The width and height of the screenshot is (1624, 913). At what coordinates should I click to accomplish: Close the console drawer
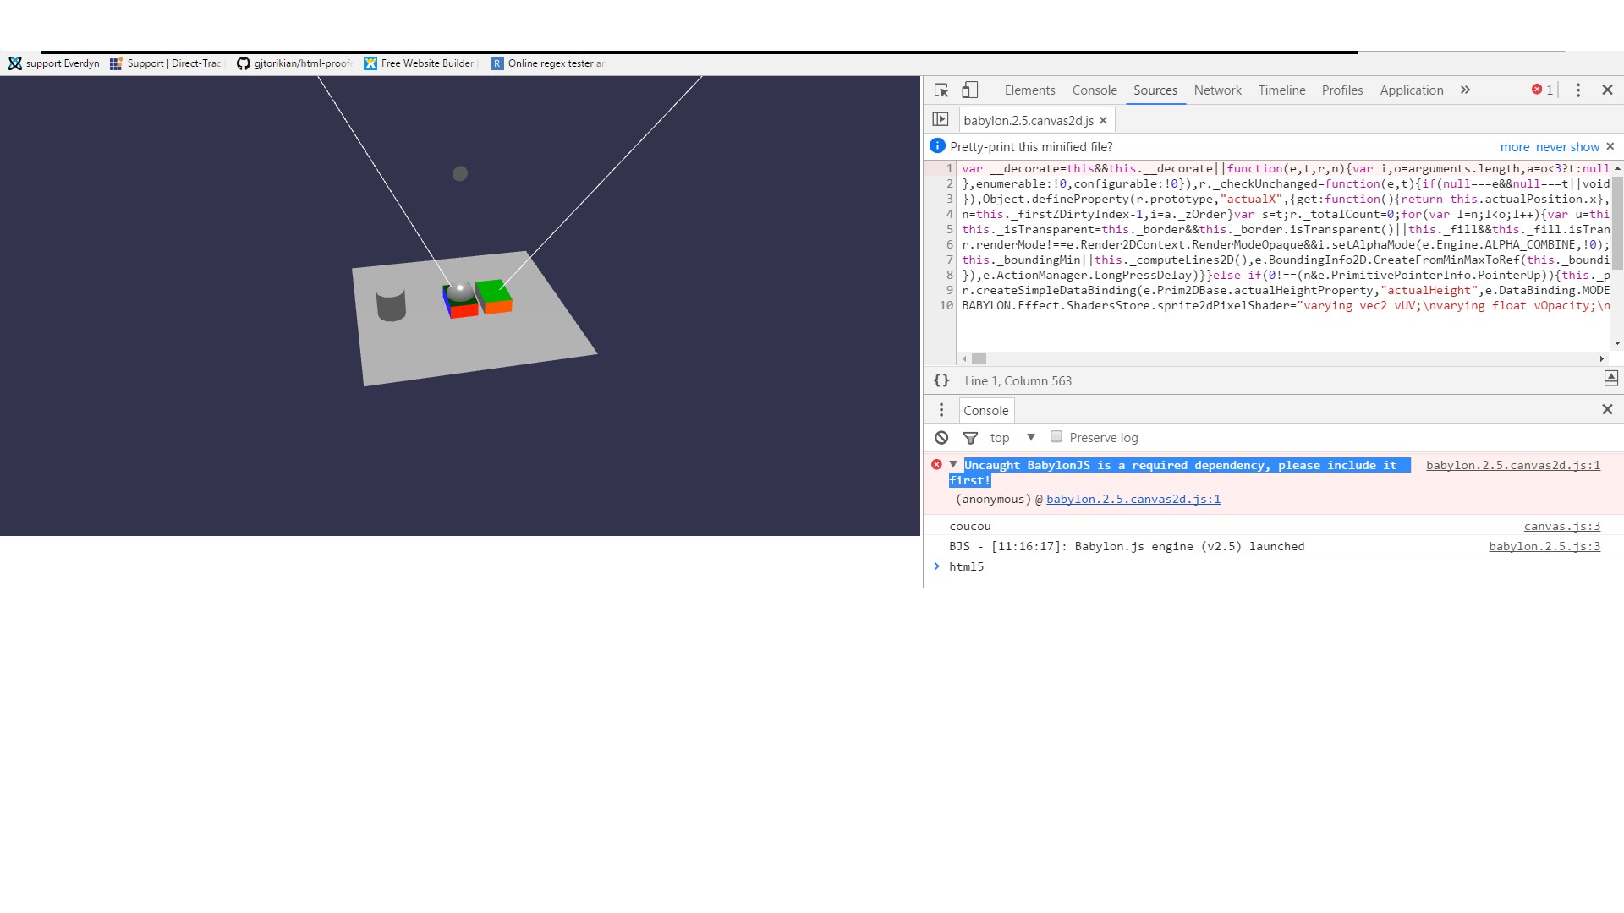click(x=1607, y=409)
